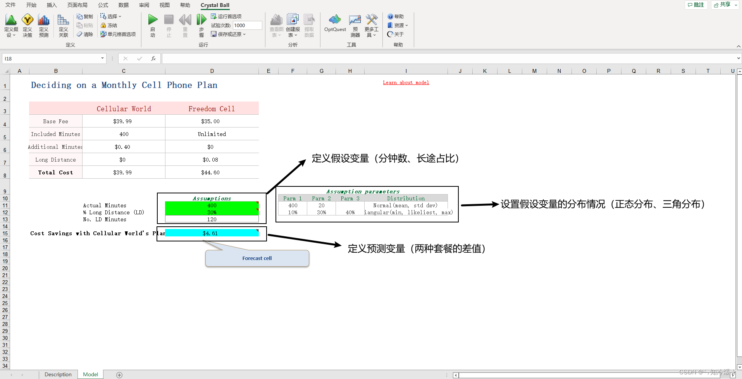Screen dimensions: 742x379
Task: Select column D header
Action: click(212, 71)
